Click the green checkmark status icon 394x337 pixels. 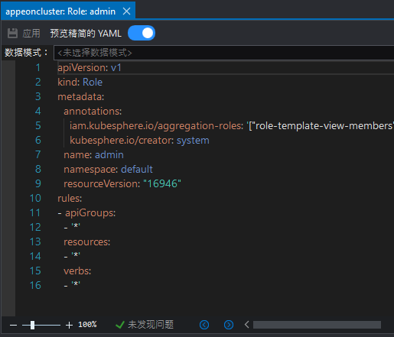(x=120, y=325)
